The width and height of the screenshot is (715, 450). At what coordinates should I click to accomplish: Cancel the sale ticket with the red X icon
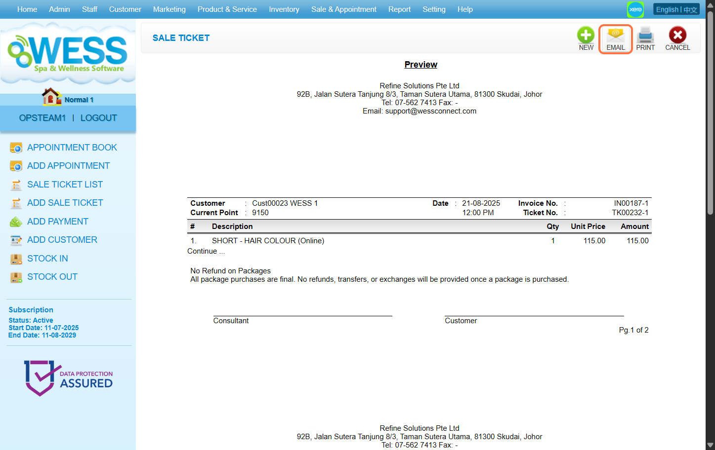pos(677,36)
